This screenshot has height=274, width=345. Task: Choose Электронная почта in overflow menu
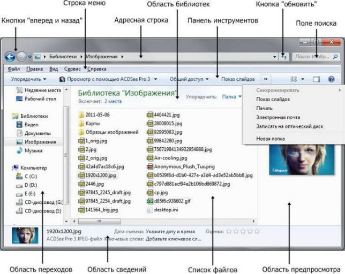point(278,117)
